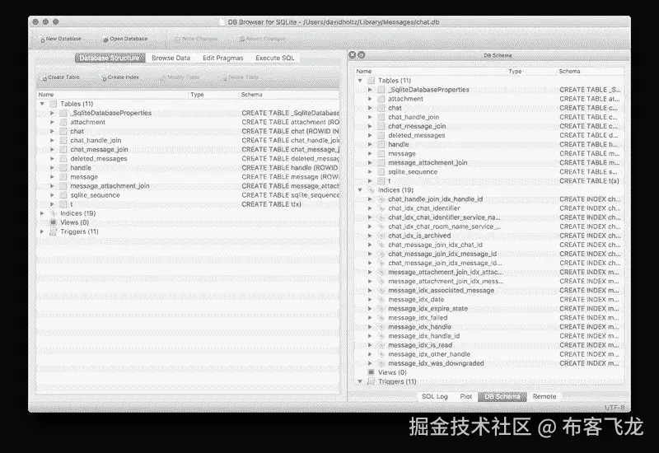
Task: Select attachment table icon in left panel
Action: point(63,122)
